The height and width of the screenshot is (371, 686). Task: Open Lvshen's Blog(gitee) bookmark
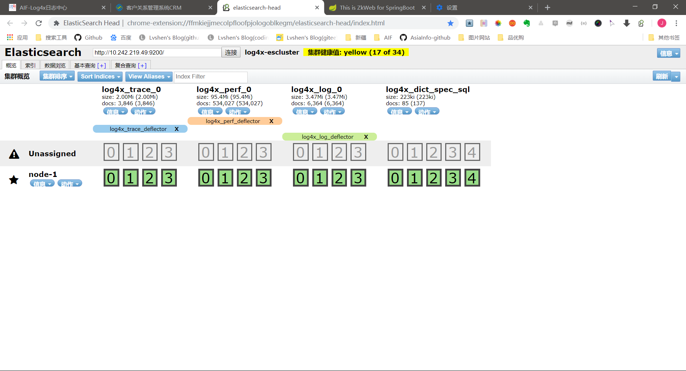306,37
